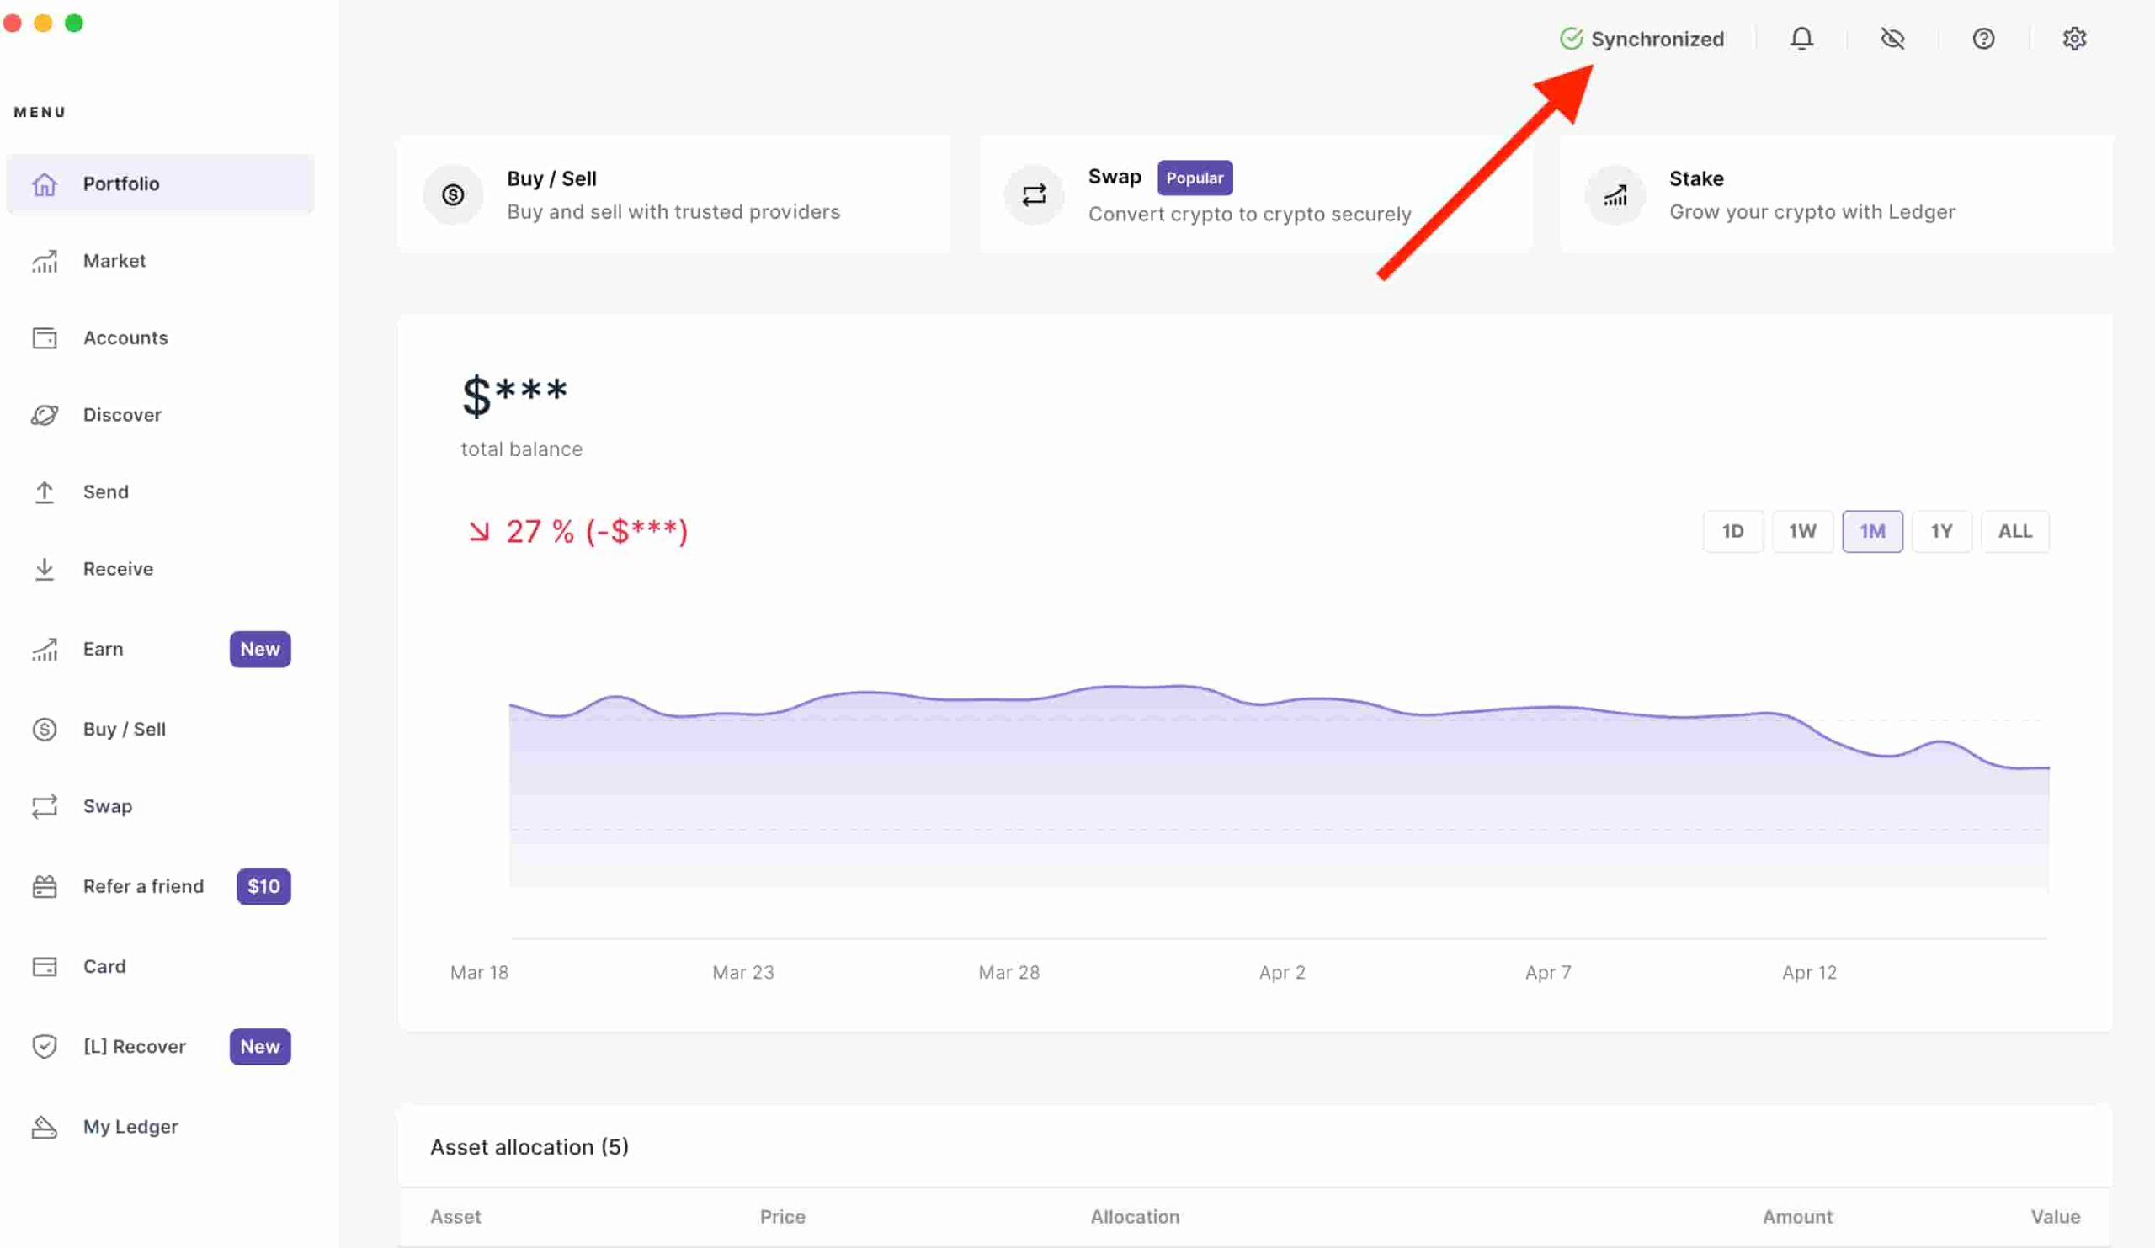Viewport: 2155px width, 1248px height.
Task: Open Discover section in sidebar
Action: tap(121, 415)
